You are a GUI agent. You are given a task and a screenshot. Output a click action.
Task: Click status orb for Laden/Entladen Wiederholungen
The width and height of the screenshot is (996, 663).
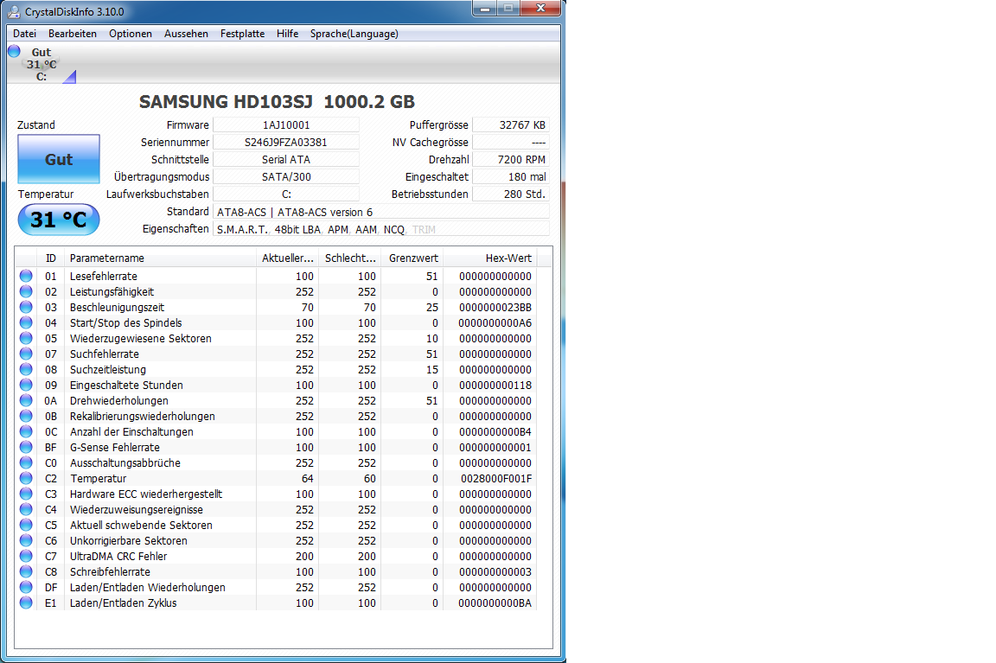click(x=26, y=587)
